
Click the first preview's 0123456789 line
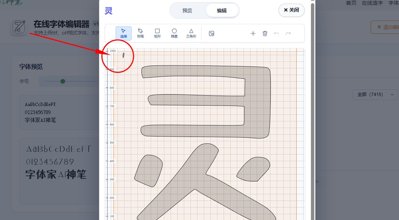(x=38, y=112)
